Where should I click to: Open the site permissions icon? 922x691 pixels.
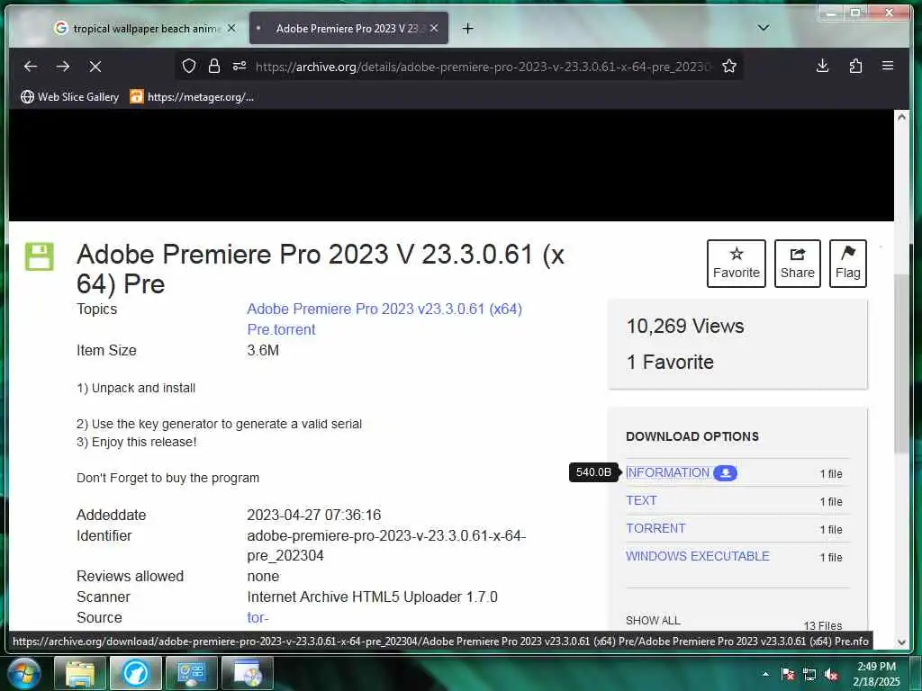(240, 66)
